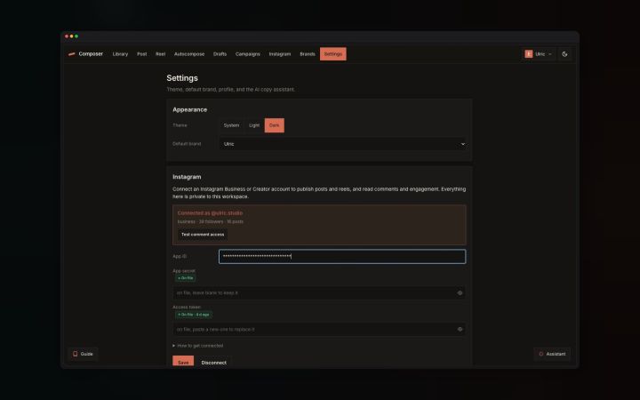Reveal the App secret with eye icon

(x=460, y=292)
